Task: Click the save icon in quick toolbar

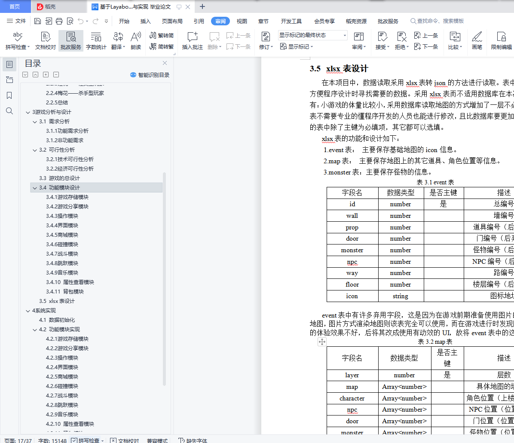Action: [x=37, y=21]
